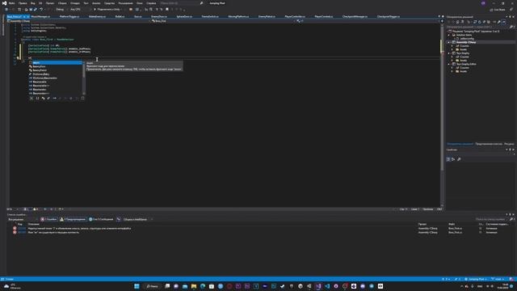The image size is (517, 291).
Task: Toggle the last IntelliSense filter icon
Action: point(82,98)
